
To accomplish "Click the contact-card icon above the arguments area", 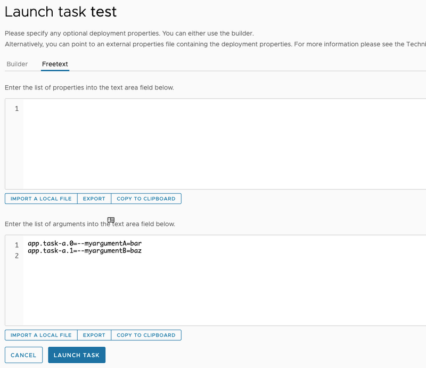I will (x=111, y=219).
